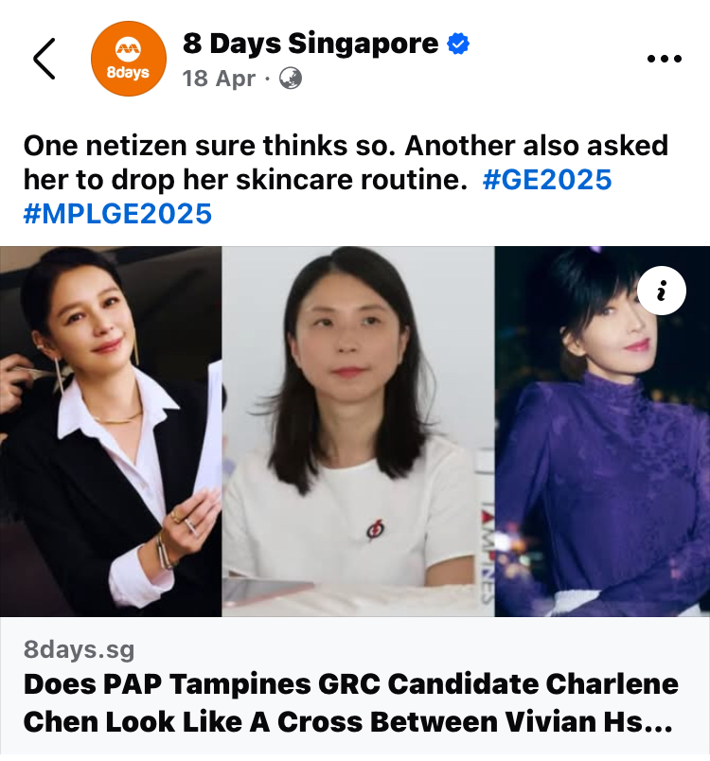This screenshot has width=710, height=761.
Task: View right photo of woman in purple top
Action: [602, 432]
